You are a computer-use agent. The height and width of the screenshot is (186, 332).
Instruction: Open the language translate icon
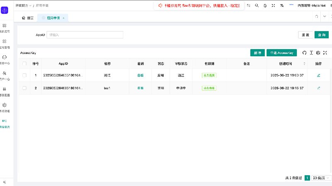[282, 5]
